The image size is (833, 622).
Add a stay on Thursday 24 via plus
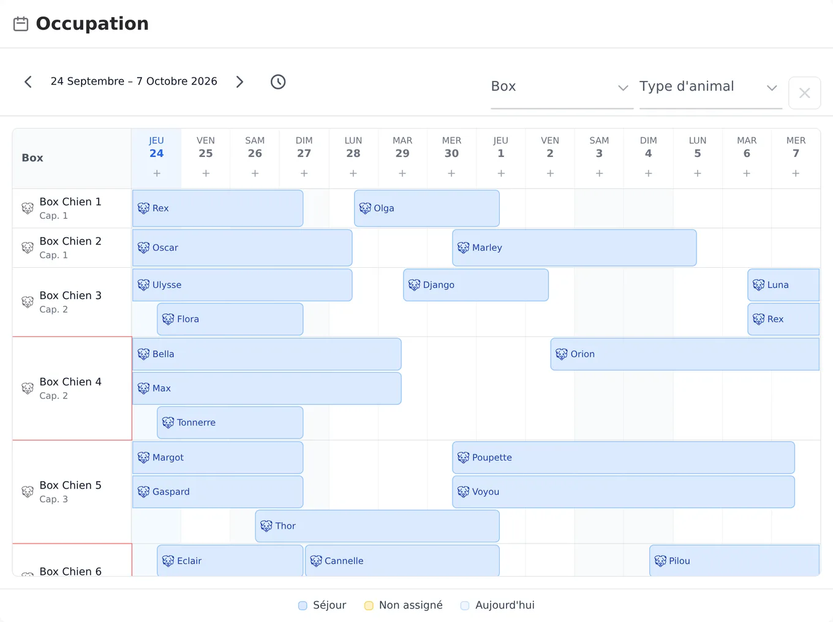click(x=157, y=173)
